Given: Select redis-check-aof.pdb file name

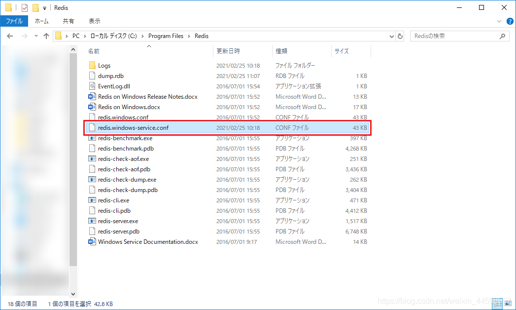Looking at the screenshot, I should click(124, 169).
